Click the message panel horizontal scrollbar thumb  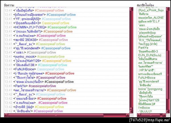point(56,115)
